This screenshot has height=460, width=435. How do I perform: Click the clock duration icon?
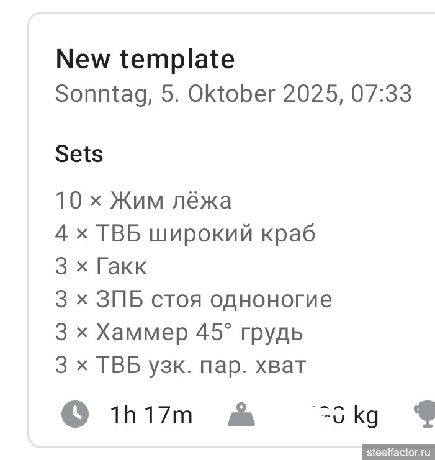[x=75, y=413]
